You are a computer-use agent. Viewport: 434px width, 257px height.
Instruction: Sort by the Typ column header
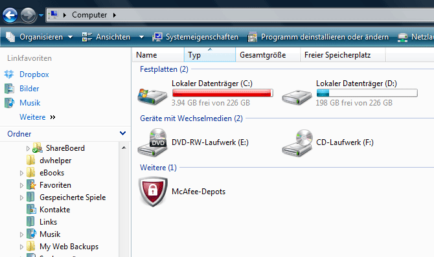coord(210,55)
